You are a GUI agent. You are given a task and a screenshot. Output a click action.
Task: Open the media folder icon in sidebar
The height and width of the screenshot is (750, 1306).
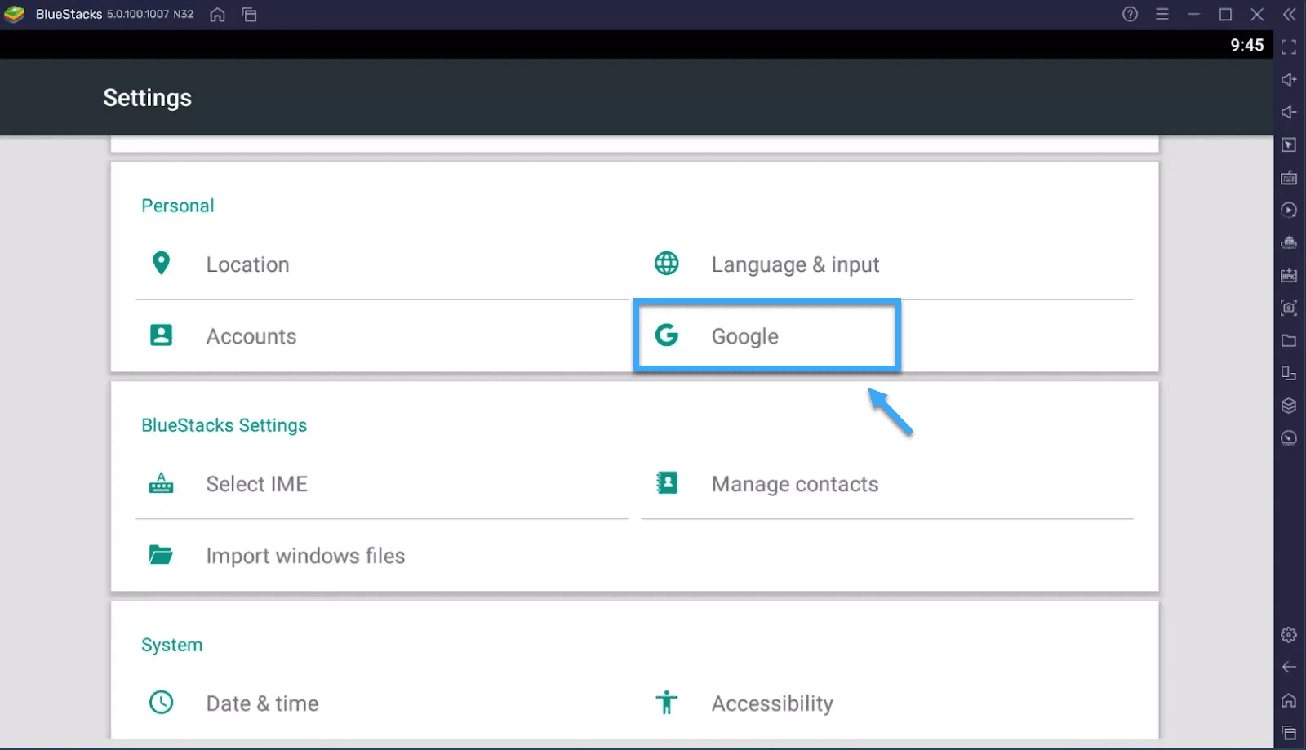[x=1289, y=340]
